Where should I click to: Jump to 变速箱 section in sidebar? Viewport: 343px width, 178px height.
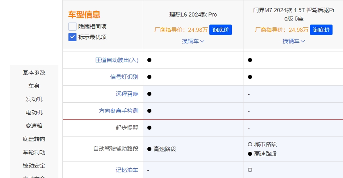coord(34,126)
